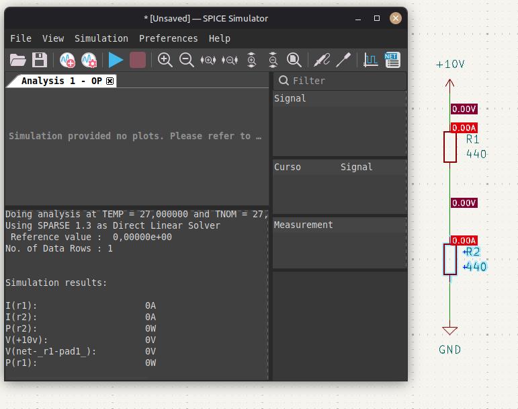Screen dimensions: 518x409
Task: Zoom in vertically on the plot
Action: 251,60
